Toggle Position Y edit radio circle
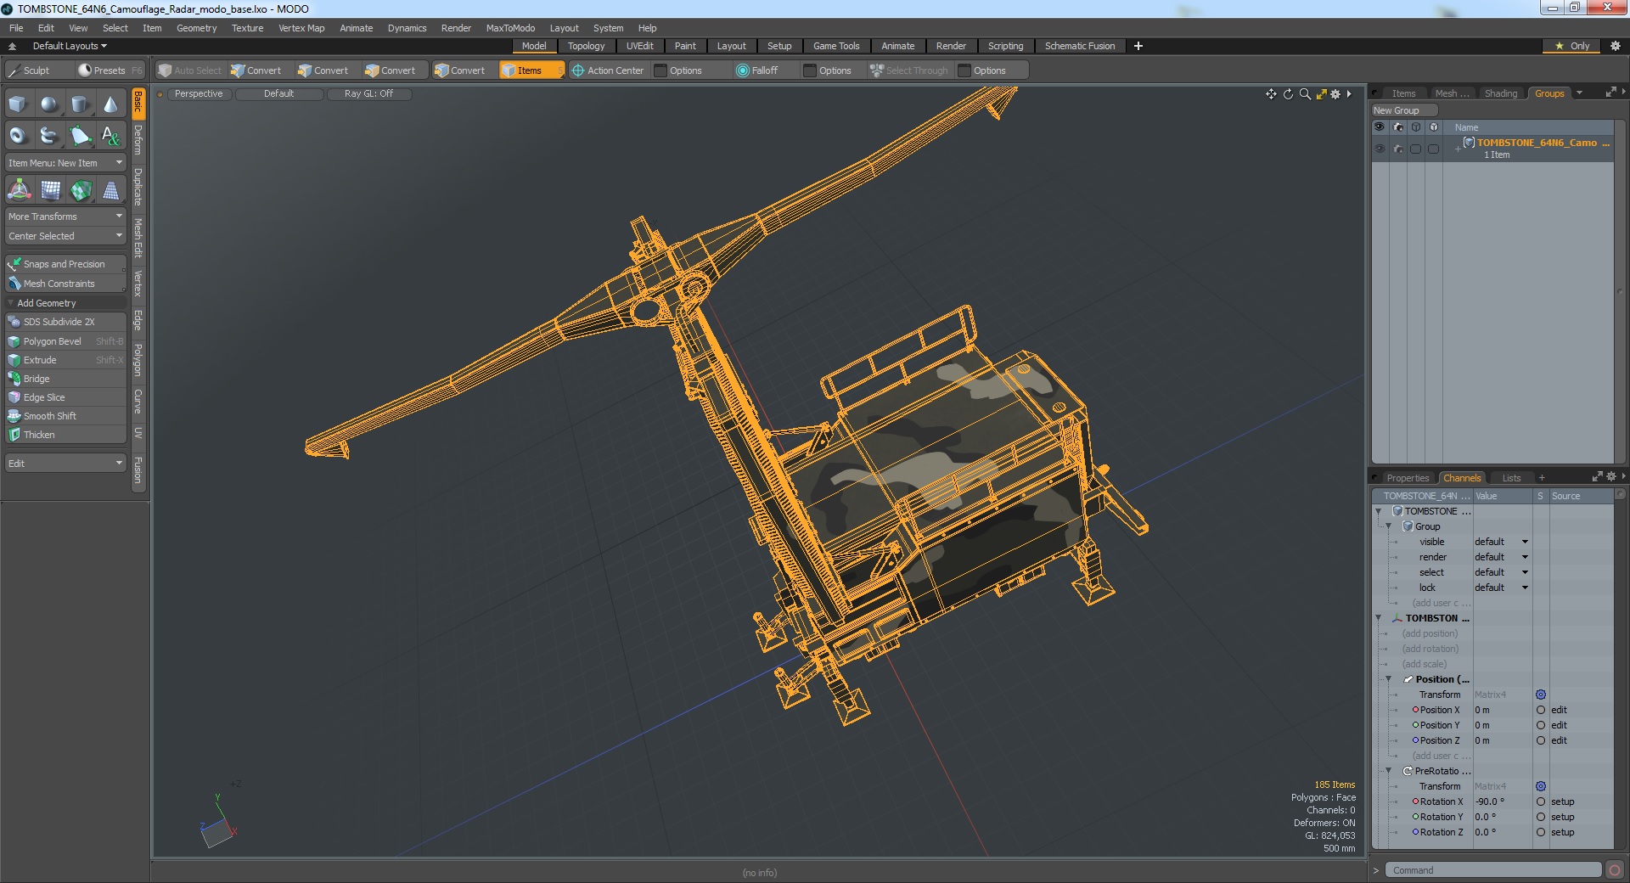The width and height of the screenshot is (1630, 883). pyautogui.click(x=1541, y=725)
